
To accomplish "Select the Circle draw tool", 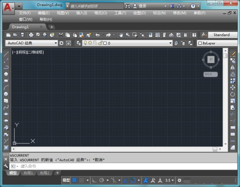I will tap(6, 94).
